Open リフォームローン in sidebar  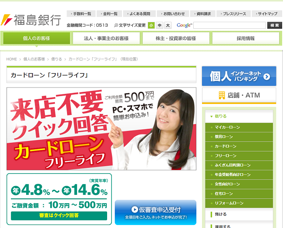click(x=239, y=203)
